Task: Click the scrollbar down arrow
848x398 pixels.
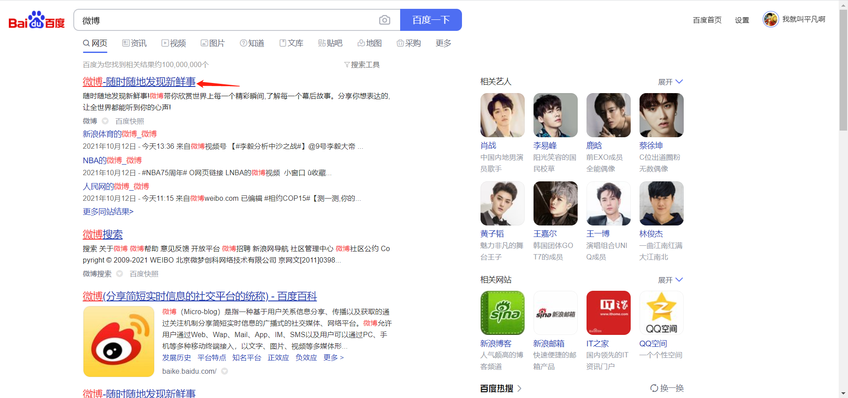Action: [843, 393]
